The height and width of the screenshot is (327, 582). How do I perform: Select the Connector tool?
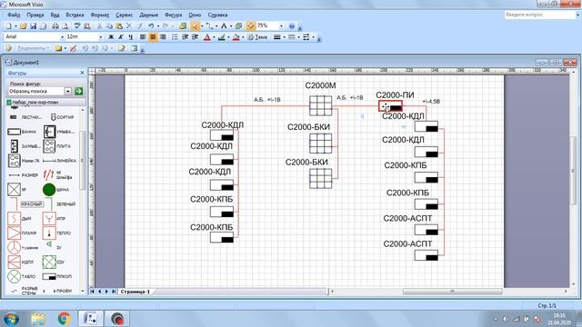pos(210,26)
